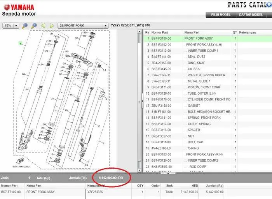Click the parts list scrollbar down arrow
The image size is (272, 199).
point(140,170)
